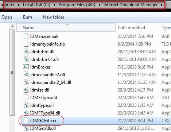Select the file named idmcchandler2_64.dll
Viewport: 171px width, 132px height.
pos(51,82)
